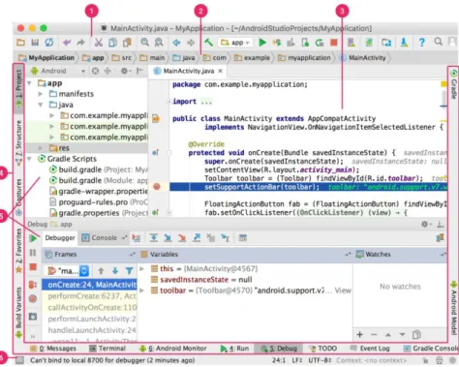Open the 6: Android Monitor tab

pos(173,349)
